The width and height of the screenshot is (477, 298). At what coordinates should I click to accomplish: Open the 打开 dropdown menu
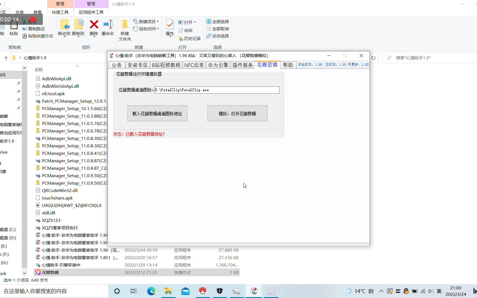pos(195,22)
